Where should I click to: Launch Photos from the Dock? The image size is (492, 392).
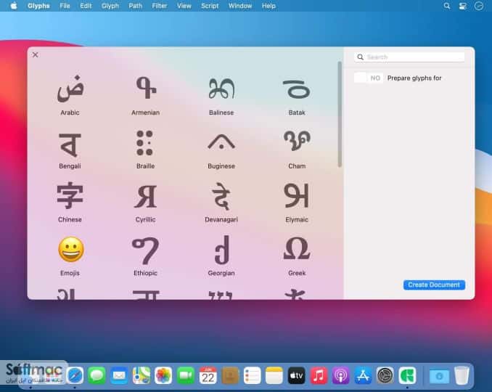click(x=163, y=375)
